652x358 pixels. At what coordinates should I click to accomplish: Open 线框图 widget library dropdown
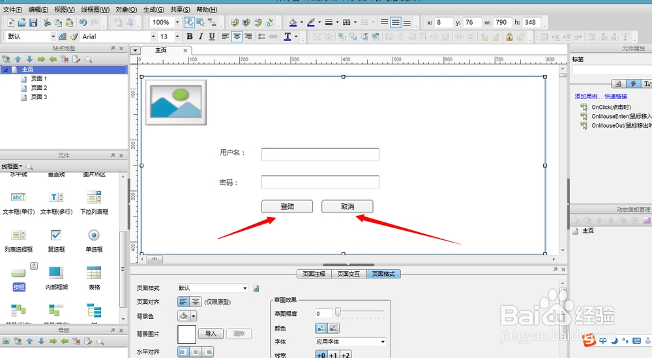pos(12,166)
